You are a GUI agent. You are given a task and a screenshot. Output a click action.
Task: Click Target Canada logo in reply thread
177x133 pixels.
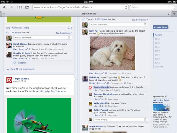click(x=91, y=87)
